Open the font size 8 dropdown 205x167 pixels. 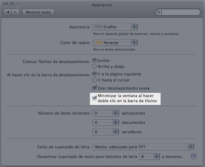click(x=149, y=156)
